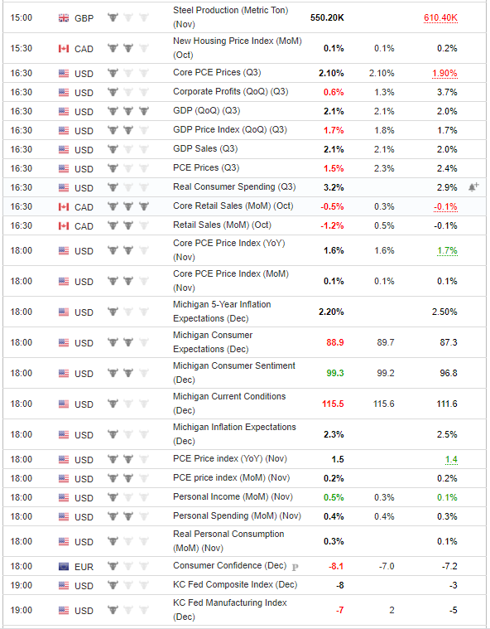The image size is (490, 629).
Task: Click the bull volatility icons for Core Retail Sales
Action: [128, 206]
